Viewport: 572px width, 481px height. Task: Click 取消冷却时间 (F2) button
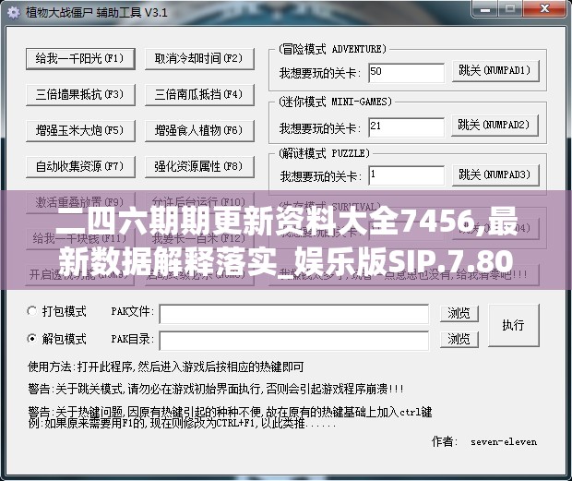(x=199, y=59)
